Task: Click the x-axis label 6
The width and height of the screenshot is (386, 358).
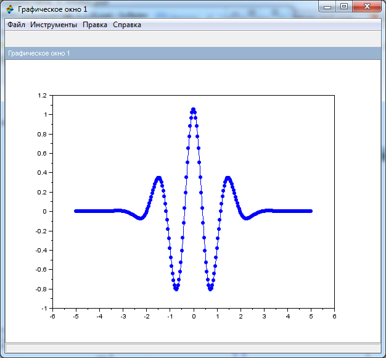Action: [334, 317]
